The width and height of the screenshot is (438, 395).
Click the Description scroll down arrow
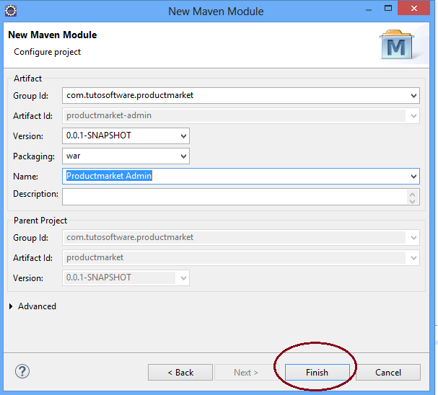[x=413, y=200]
